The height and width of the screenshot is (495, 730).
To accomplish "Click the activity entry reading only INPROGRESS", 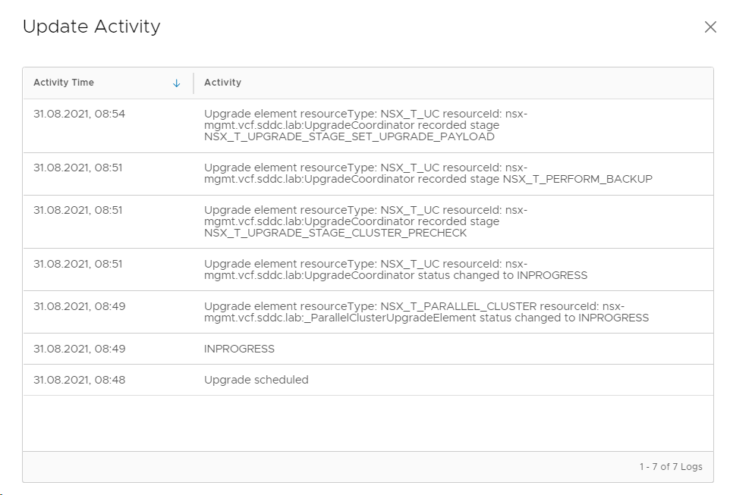I will (x=239, y=349).
